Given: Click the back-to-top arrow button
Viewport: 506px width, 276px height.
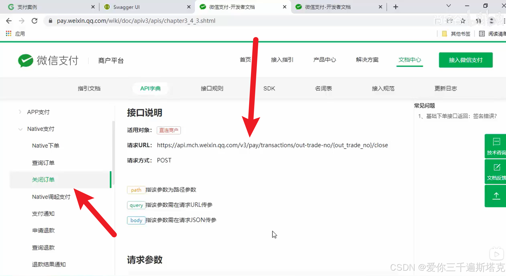Looking at the screenshot, I should (x=496, y=196).
